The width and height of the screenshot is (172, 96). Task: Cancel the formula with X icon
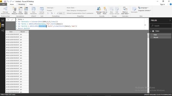point(8,19)
